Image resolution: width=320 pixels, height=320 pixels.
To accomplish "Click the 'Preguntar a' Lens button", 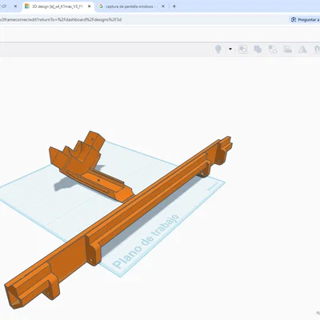I will [305, 20].
